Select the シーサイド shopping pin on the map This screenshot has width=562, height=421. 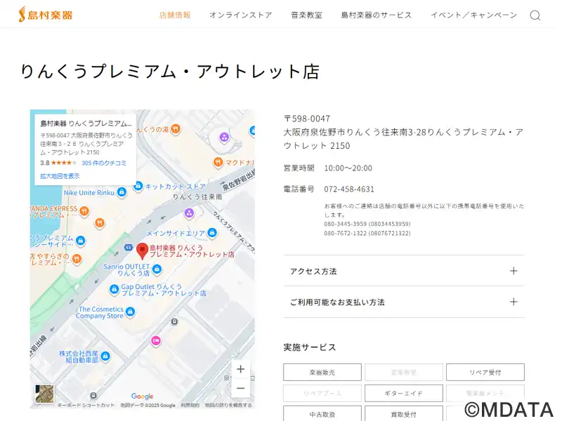click(x=81, y=240)
